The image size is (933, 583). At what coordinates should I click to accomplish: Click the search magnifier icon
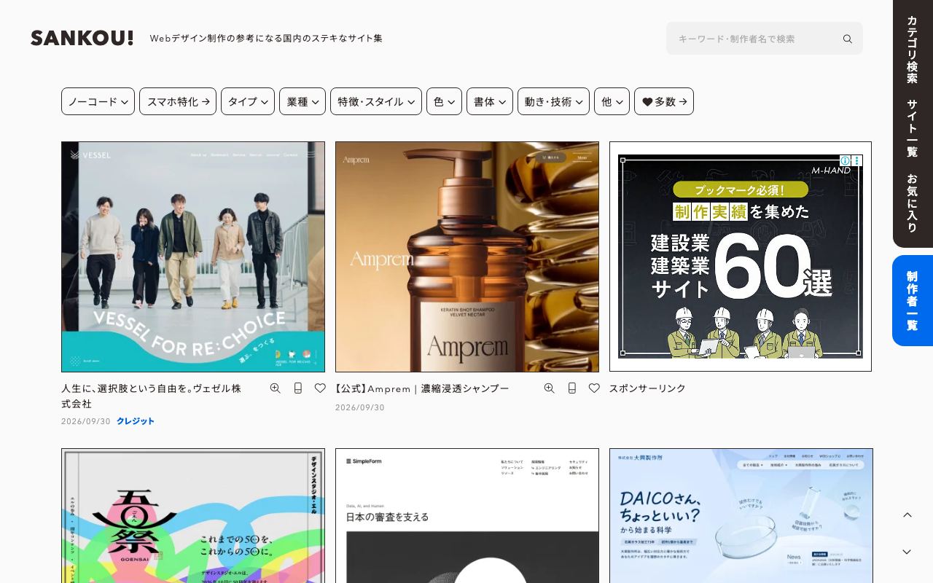[x=847, y=39]
